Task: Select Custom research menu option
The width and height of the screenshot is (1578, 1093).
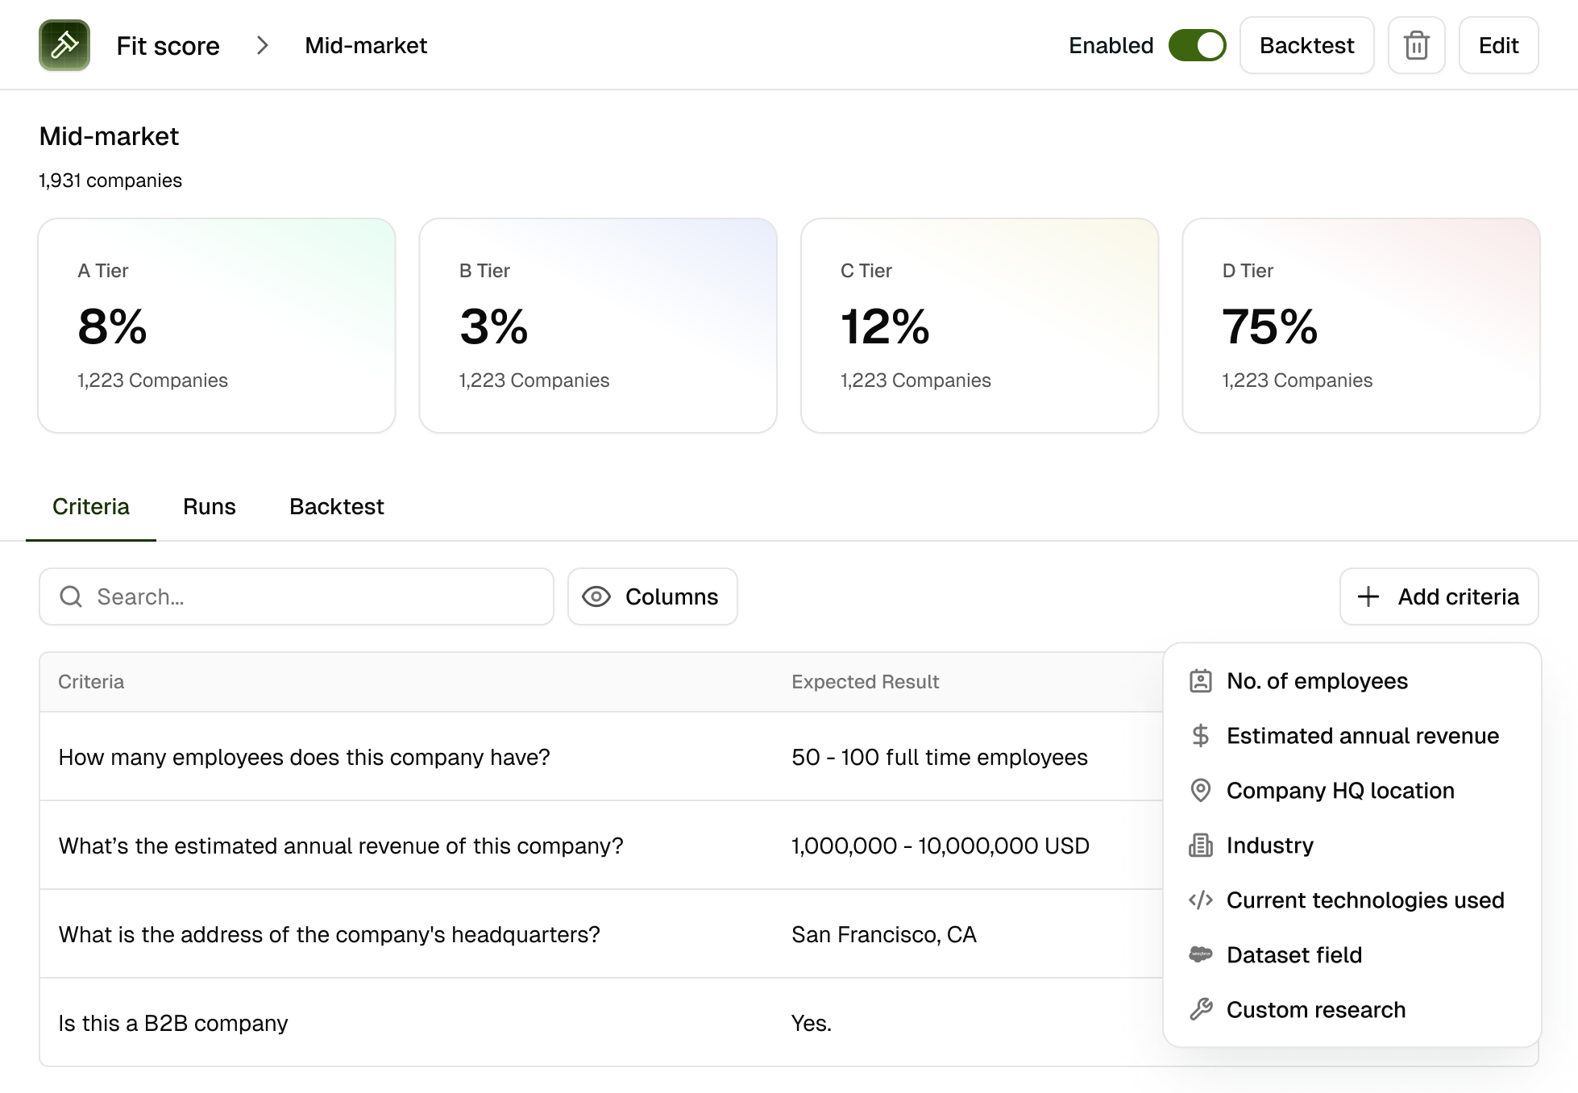Action: (x=1315, y=1010)
